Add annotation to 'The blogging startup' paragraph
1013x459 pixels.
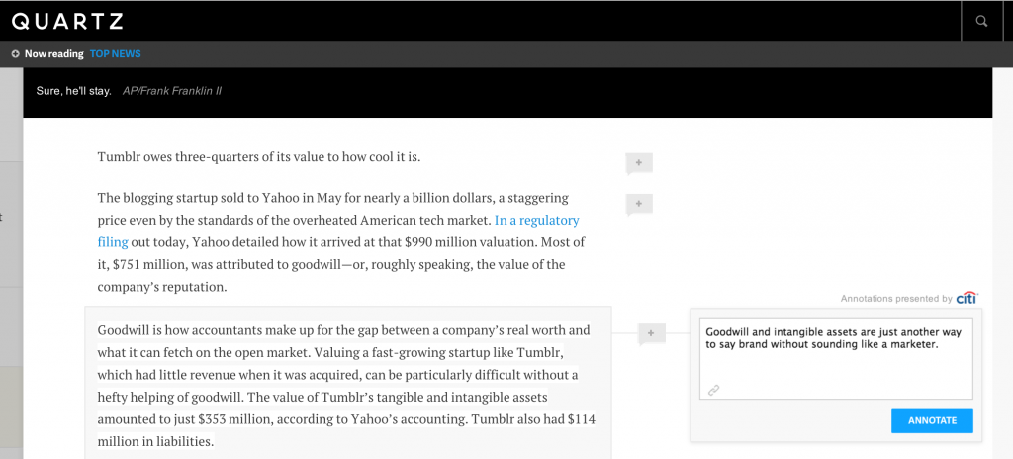click(639, 205)
